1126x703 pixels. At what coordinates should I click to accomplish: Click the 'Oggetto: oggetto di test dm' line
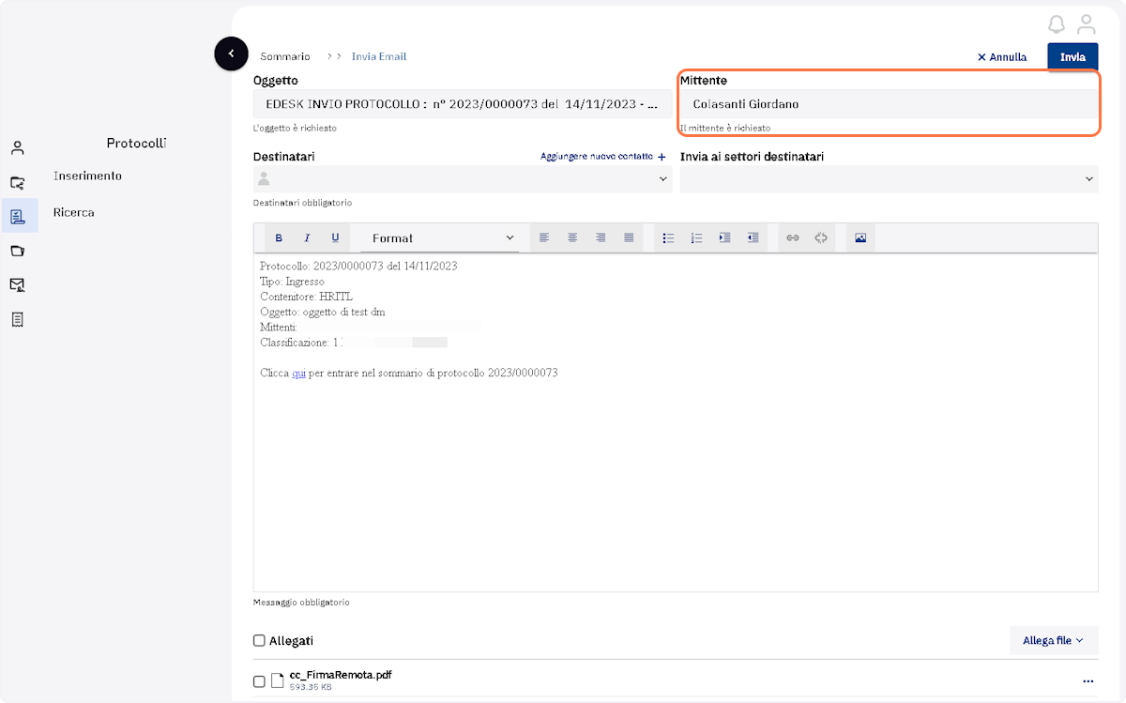point(323,312)
